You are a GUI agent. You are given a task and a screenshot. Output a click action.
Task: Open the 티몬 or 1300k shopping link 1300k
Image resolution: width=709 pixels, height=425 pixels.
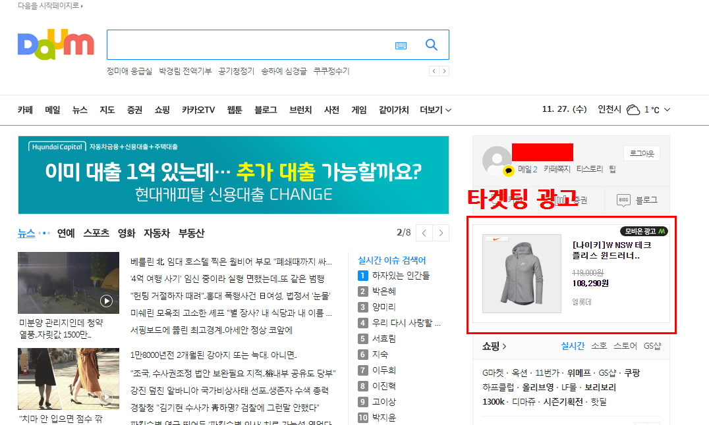pos(493,402)
